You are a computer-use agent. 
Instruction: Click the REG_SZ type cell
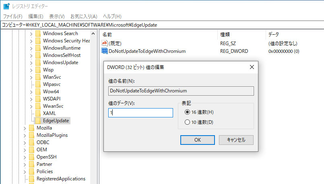[x=228, y=43]
